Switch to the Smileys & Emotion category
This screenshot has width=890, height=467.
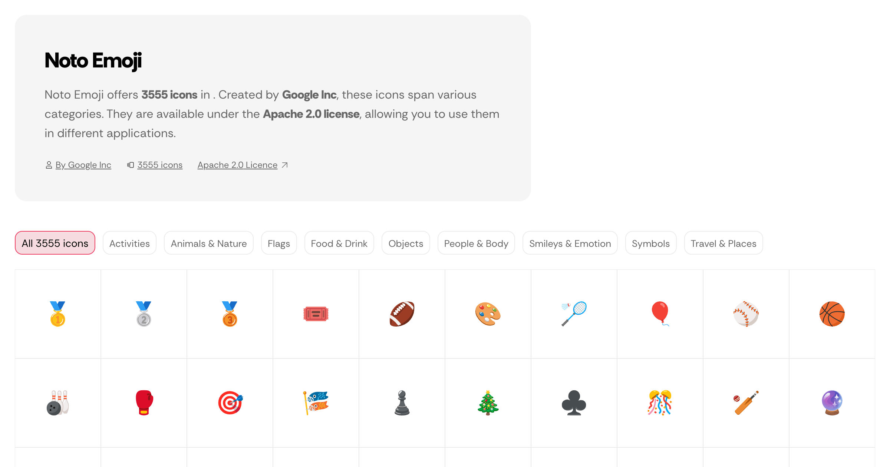[570, 243]
